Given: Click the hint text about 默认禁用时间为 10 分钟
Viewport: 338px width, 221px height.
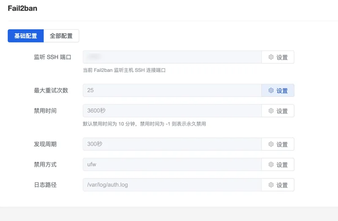Looking at the screenshot, I should point(144,124).
